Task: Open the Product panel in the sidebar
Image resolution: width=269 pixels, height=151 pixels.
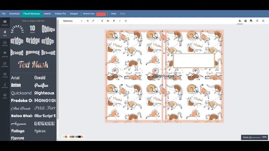Action: (5, 23)
